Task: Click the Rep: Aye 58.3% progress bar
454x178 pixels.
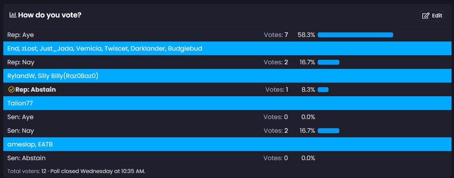Action: coord(355,35)
